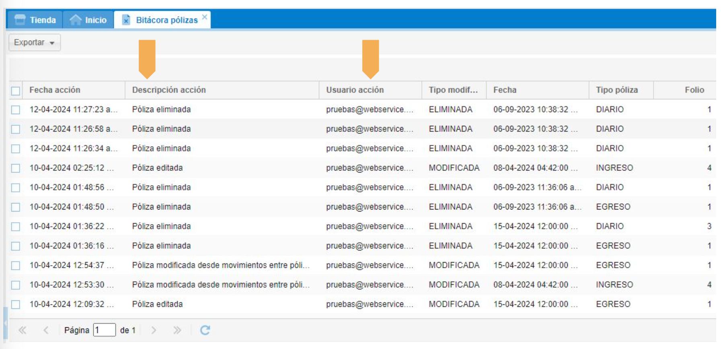
Task: Jump to the last page using double-right arrow
Action: pyautogui.click(x=177, y=330)
